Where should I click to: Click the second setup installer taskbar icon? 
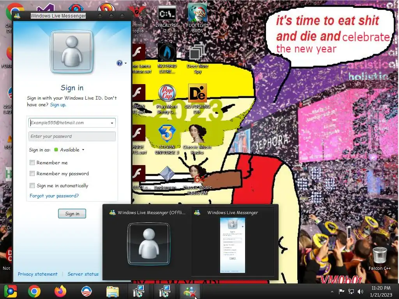pos(165,291)
